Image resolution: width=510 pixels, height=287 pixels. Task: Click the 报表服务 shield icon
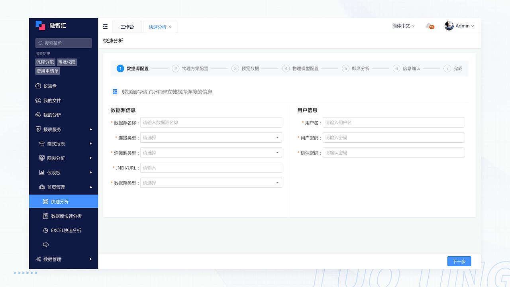(38, 129)
